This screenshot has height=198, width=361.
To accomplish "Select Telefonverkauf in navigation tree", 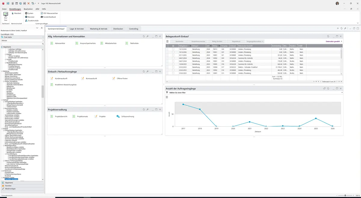I will 11,106.
